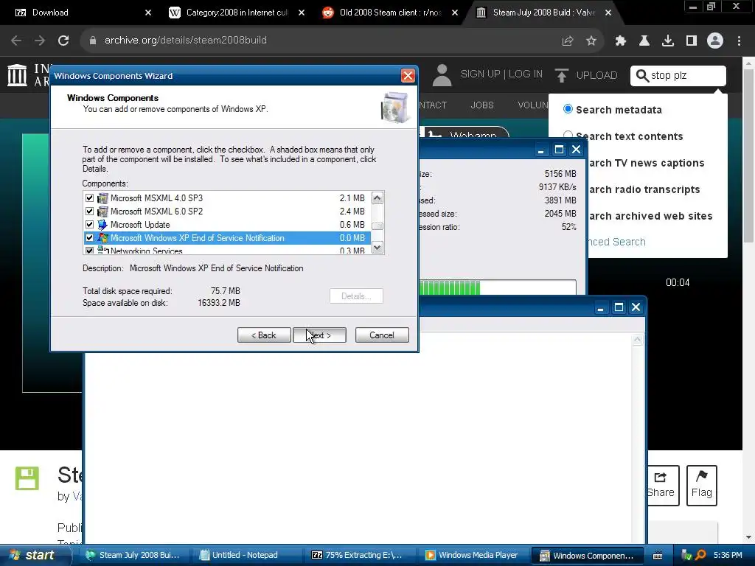Uncheck Microsoft MSXML 6.0 SP2 component

tap(89, 212)
